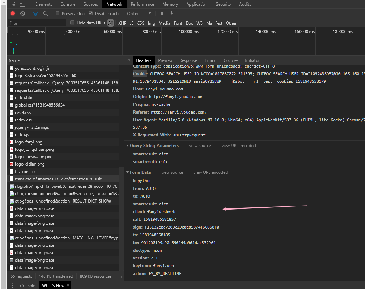Screen dimensions: 365x289
Task: Filter requests by XHR type
Action: (x=122, y=23)
